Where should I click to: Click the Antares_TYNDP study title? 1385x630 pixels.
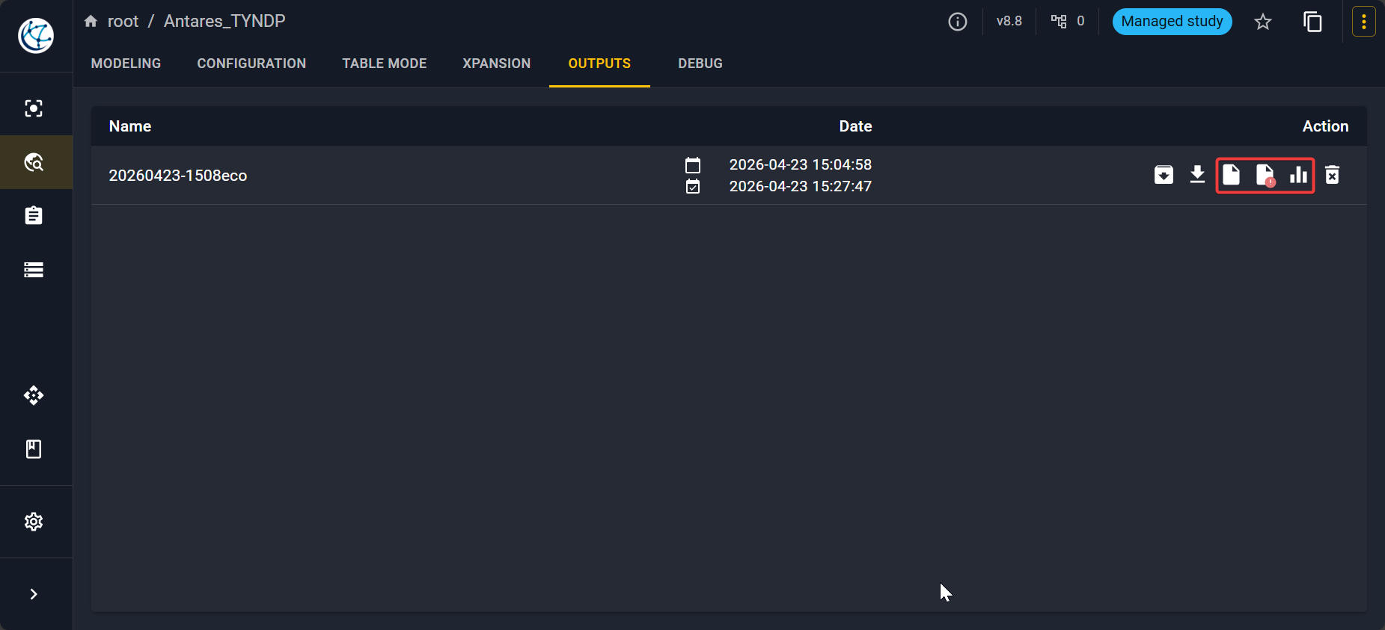click(224, 21)
